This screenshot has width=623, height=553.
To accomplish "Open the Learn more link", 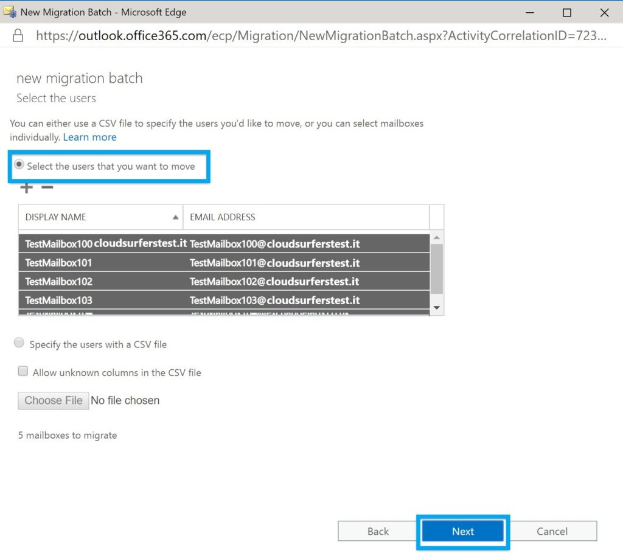I will (90, 137).
